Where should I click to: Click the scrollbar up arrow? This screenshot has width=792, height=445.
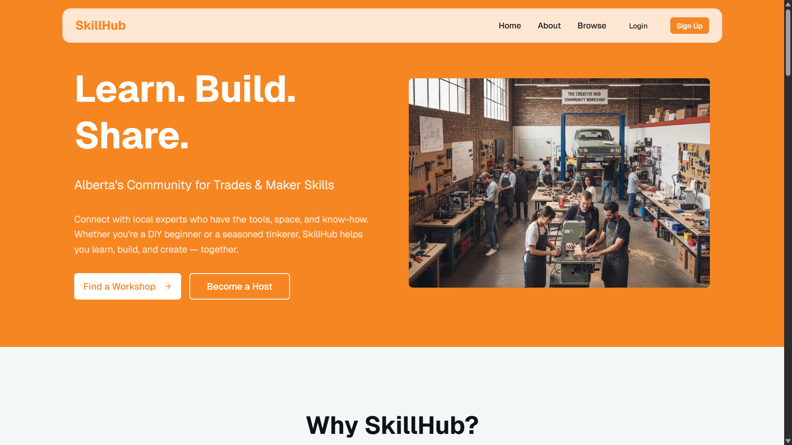click(788, 4)
